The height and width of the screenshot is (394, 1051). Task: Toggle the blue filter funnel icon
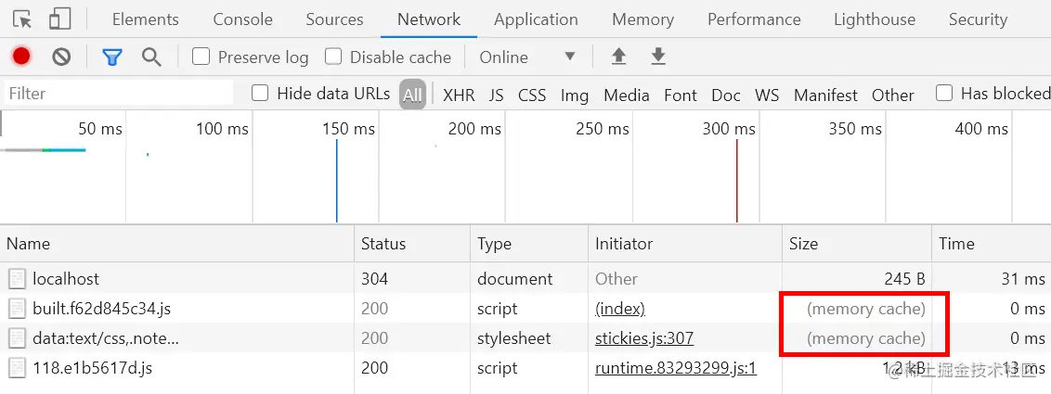pos(112,57)
